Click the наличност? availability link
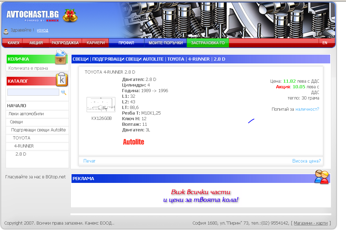Screen dimensions: 346x233 point(307,109)
